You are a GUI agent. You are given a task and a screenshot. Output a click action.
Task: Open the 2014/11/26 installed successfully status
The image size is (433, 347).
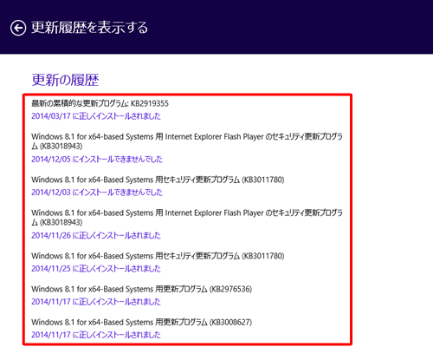(96, 235)
